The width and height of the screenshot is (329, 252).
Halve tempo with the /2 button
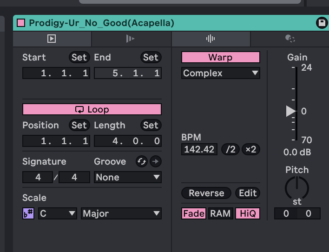click(x=230, y=149)
